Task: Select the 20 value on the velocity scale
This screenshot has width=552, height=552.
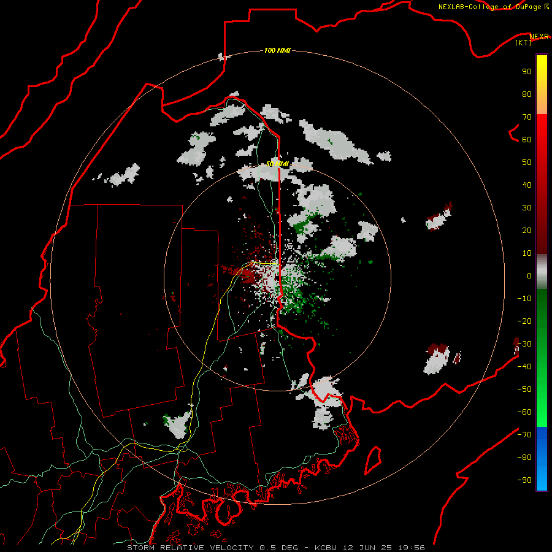Action: pos(527,230)
